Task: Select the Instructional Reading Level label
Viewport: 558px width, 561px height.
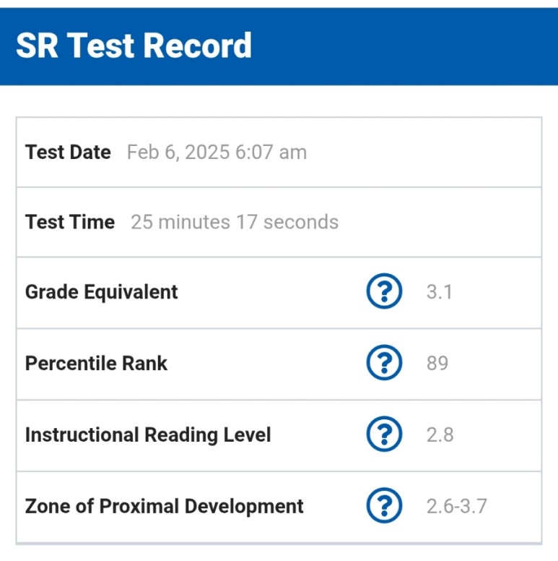Action: (x=148, y=435)
